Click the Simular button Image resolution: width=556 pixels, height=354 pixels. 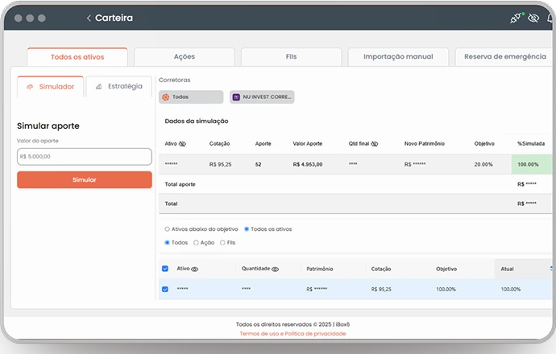[85, 180]
